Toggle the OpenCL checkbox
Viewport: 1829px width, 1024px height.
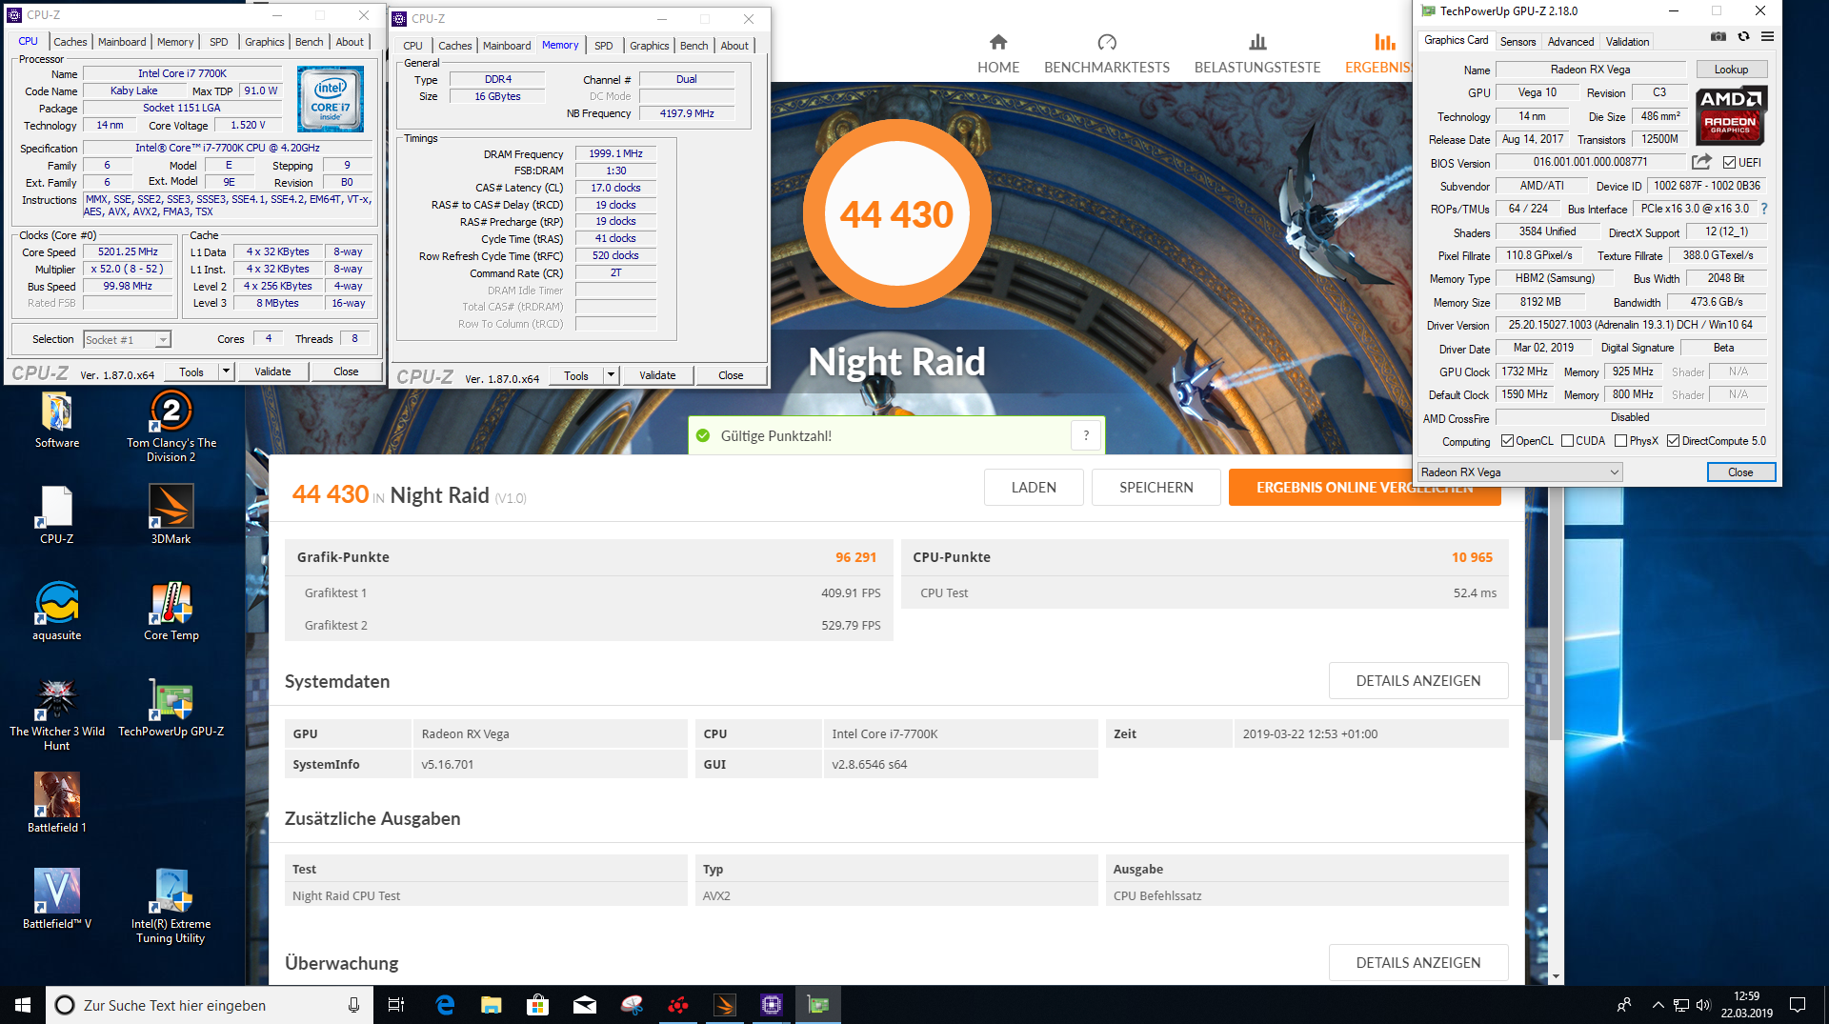(x=1507, y=441)
